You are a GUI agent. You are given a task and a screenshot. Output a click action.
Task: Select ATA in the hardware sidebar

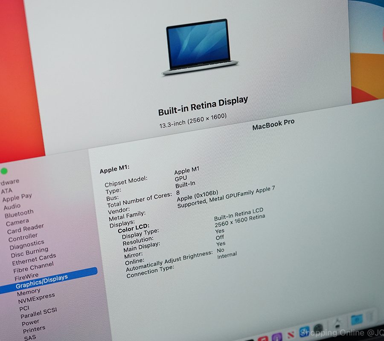tap(6, 191)
